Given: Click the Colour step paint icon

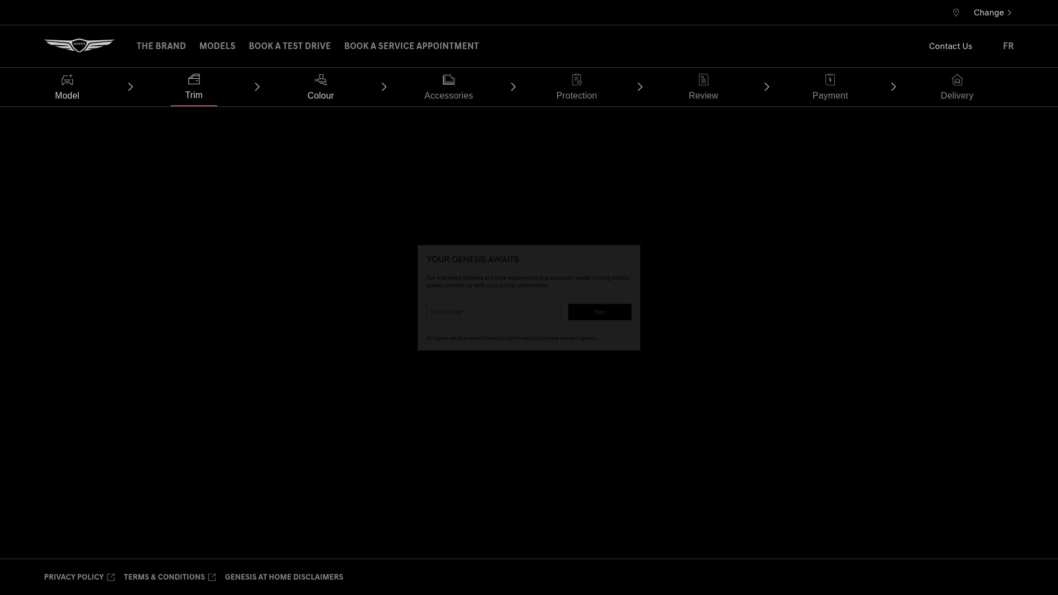Looking at the screenshot, I should coord(321,80).
